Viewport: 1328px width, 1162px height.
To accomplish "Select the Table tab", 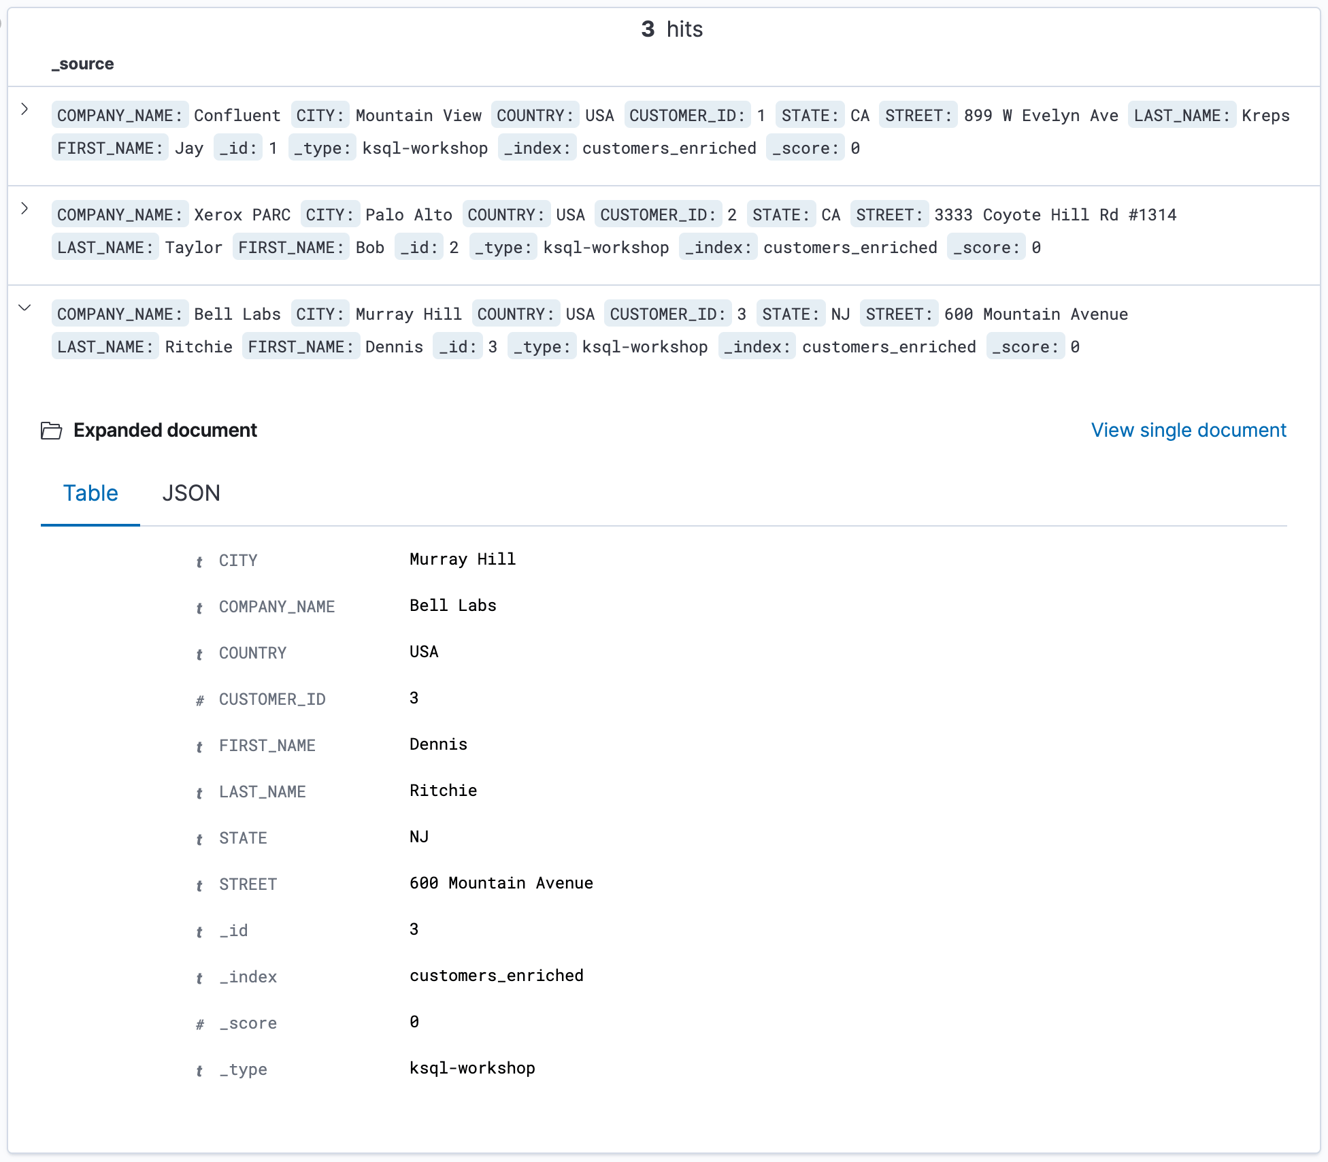I will click(90, 493).
